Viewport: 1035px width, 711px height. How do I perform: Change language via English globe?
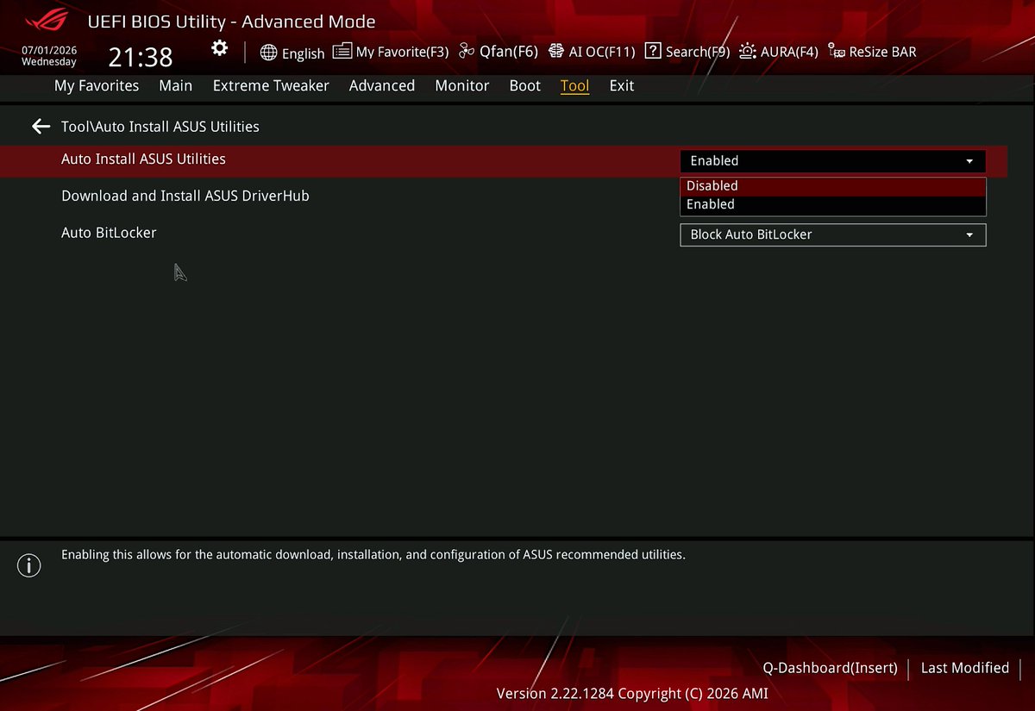coord(292,53)
